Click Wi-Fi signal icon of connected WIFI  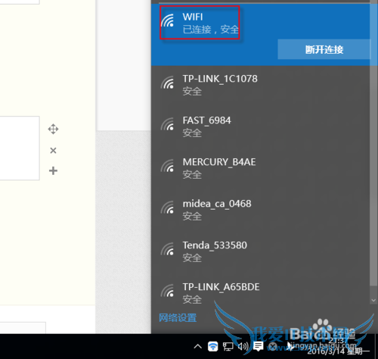click(x=167, y=20)
